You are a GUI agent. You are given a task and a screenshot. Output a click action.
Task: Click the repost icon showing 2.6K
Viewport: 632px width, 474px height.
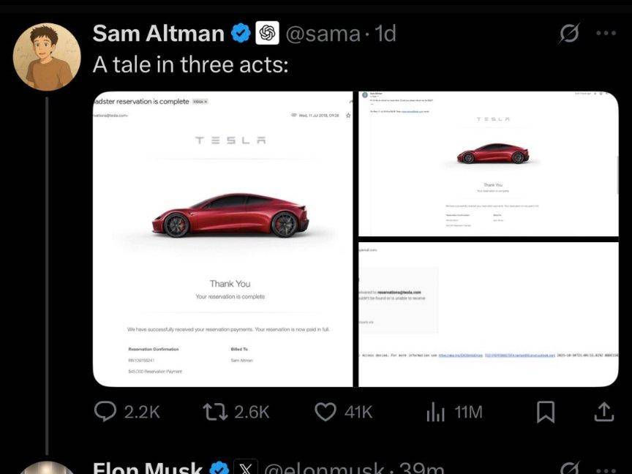(x=216, y=413)
